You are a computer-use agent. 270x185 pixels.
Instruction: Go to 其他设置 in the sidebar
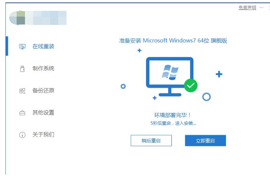pos(43,112)
